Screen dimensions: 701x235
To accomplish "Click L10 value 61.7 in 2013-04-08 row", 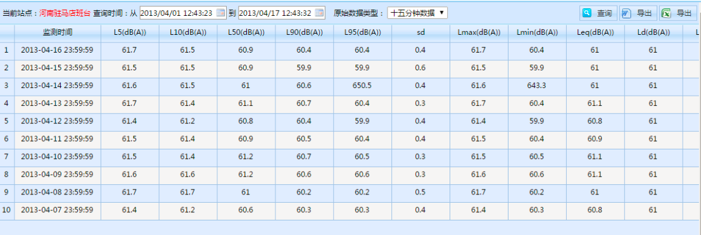I will (x=188, y=192).
